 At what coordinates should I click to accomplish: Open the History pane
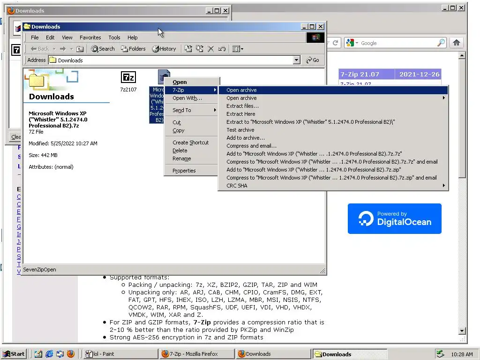(164, 49)
